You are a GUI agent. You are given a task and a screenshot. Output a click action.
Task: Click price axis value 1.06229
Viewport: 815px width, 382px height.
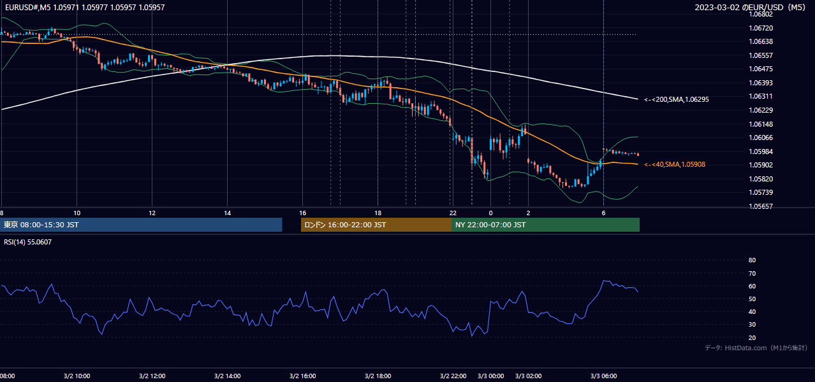point(760,110)
